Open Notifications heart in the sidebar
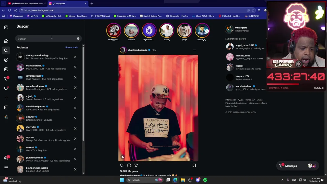Screen dimensions: 327x184 (x=6, y=88)
